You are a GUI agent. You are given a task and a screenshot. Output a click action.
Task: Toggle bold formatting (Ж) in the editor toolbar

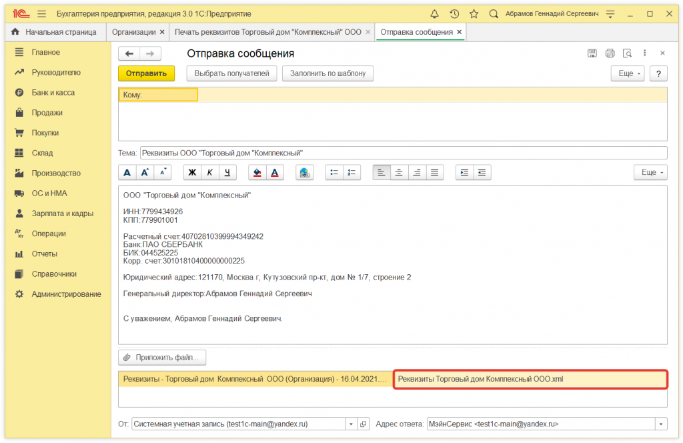tap(192, 173)
